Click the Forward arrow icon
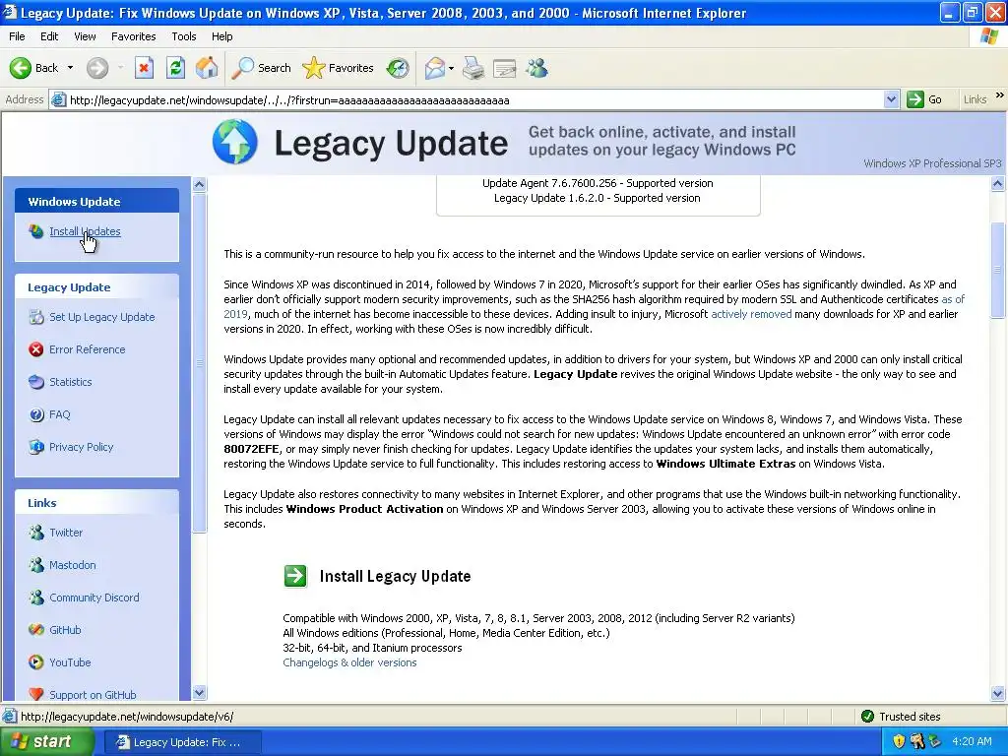Screen dimensions: 1008x756 [x=97, y=68]
